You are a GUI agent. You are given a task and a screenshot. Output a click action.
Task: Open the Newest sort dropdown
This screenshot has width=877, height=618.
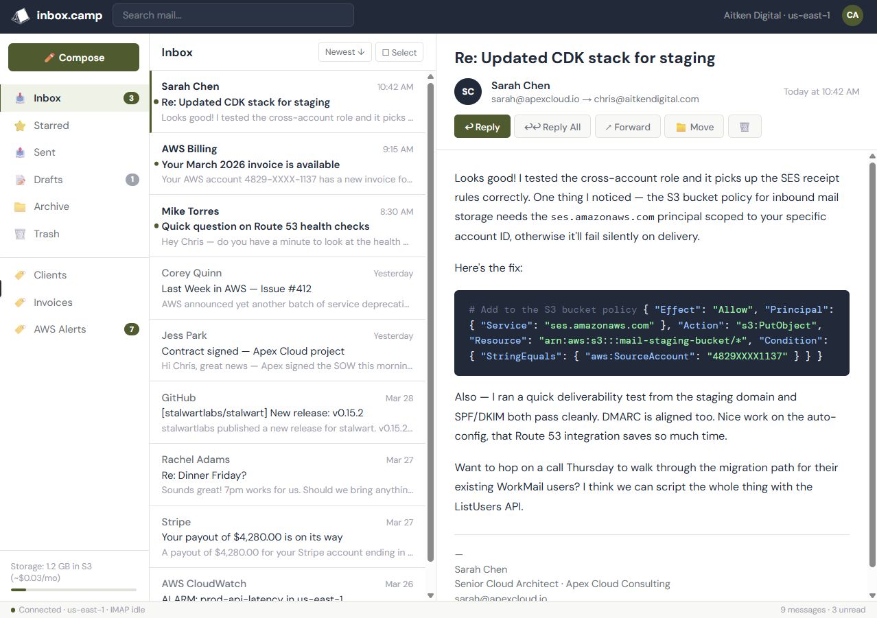[x=344, y=51]
